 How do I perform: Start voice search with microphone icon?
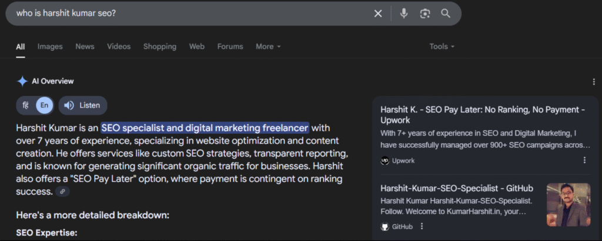tap(403, 13)
